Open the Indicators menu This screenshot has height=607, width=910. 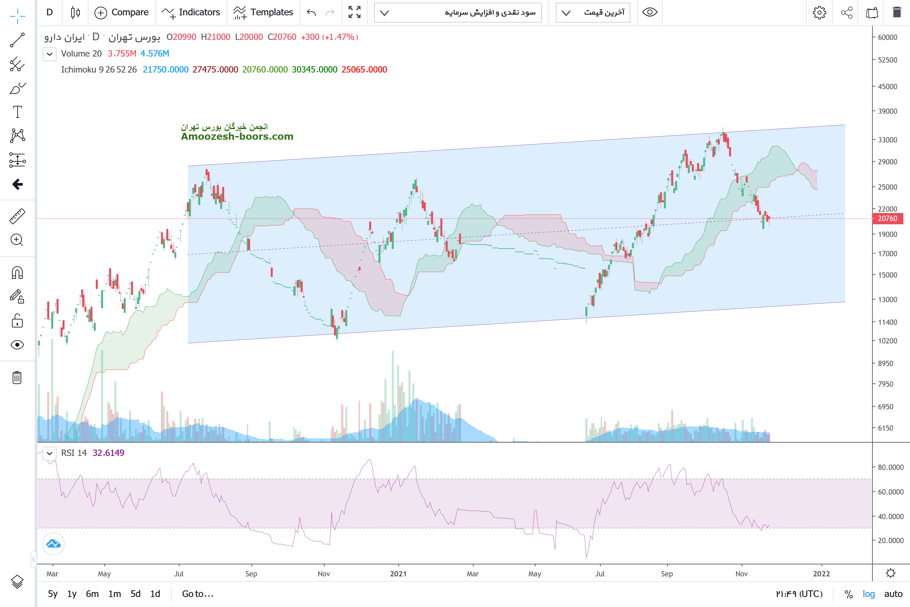191,12
